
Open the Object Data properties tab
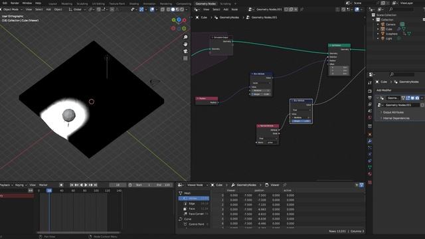tap(370, 168)
